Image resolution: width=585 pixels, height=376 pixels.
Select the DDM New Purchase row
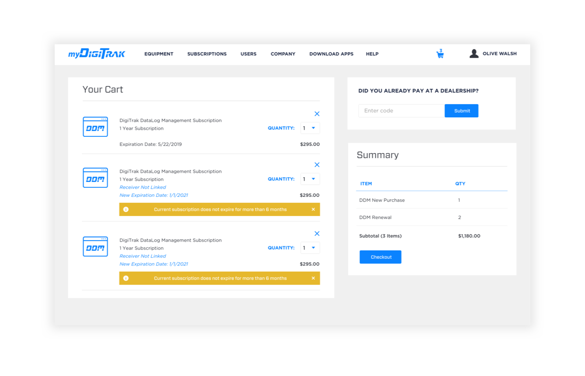point(432,200)
